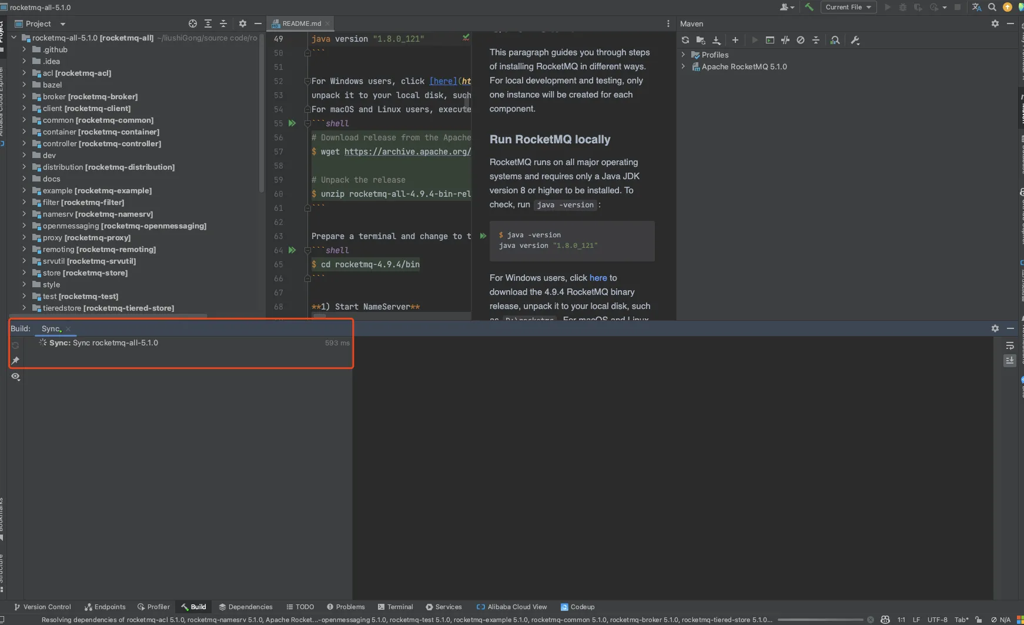
Task: Click the dependency resolving progress bar
Action: click(x=821, y=620)
